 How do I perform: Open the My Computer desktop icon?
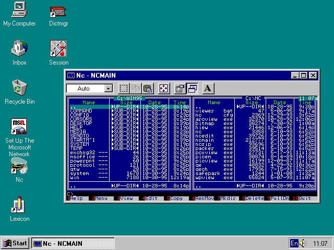(x=19, y=9)
